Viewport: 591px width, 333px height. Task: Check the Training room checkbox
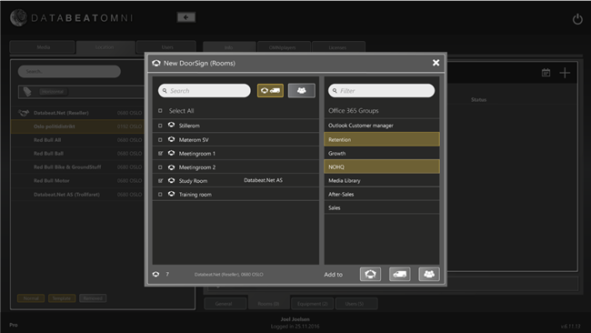(160, 195)
